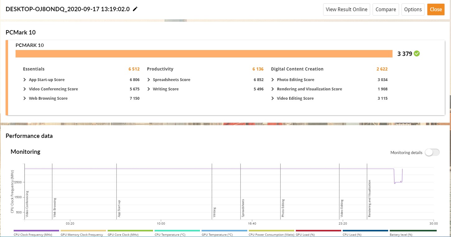Toggle the GPU Temperature (°C) legend entry
451x237 pixels.
pyautogui.click(x=224, y=233)
